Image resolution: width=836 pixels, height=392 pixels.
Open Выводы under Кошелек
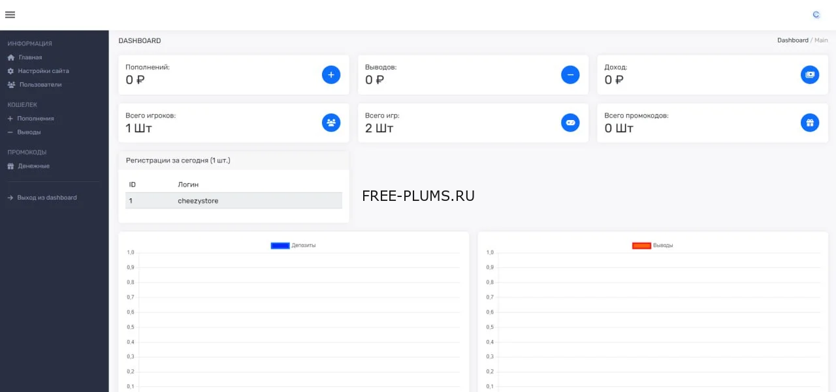click(29, 132)
